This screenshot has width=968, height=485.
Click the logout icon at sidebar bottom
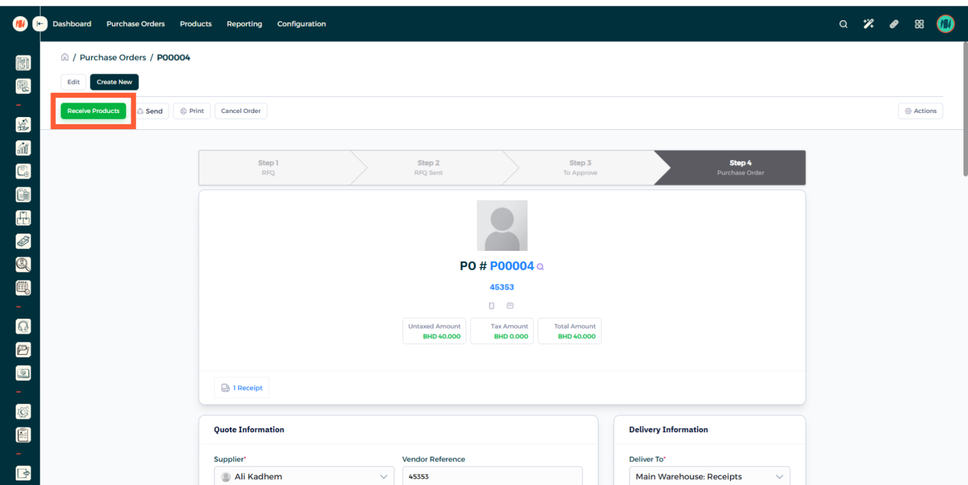(23, 473)
